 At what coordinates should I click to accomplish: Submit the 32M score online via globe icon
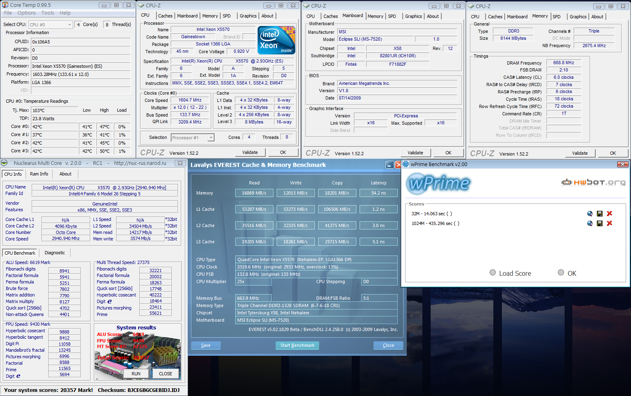590,214
